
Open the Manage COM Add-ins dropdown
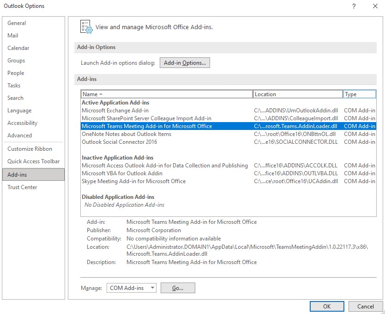click(x=132, y=288)
